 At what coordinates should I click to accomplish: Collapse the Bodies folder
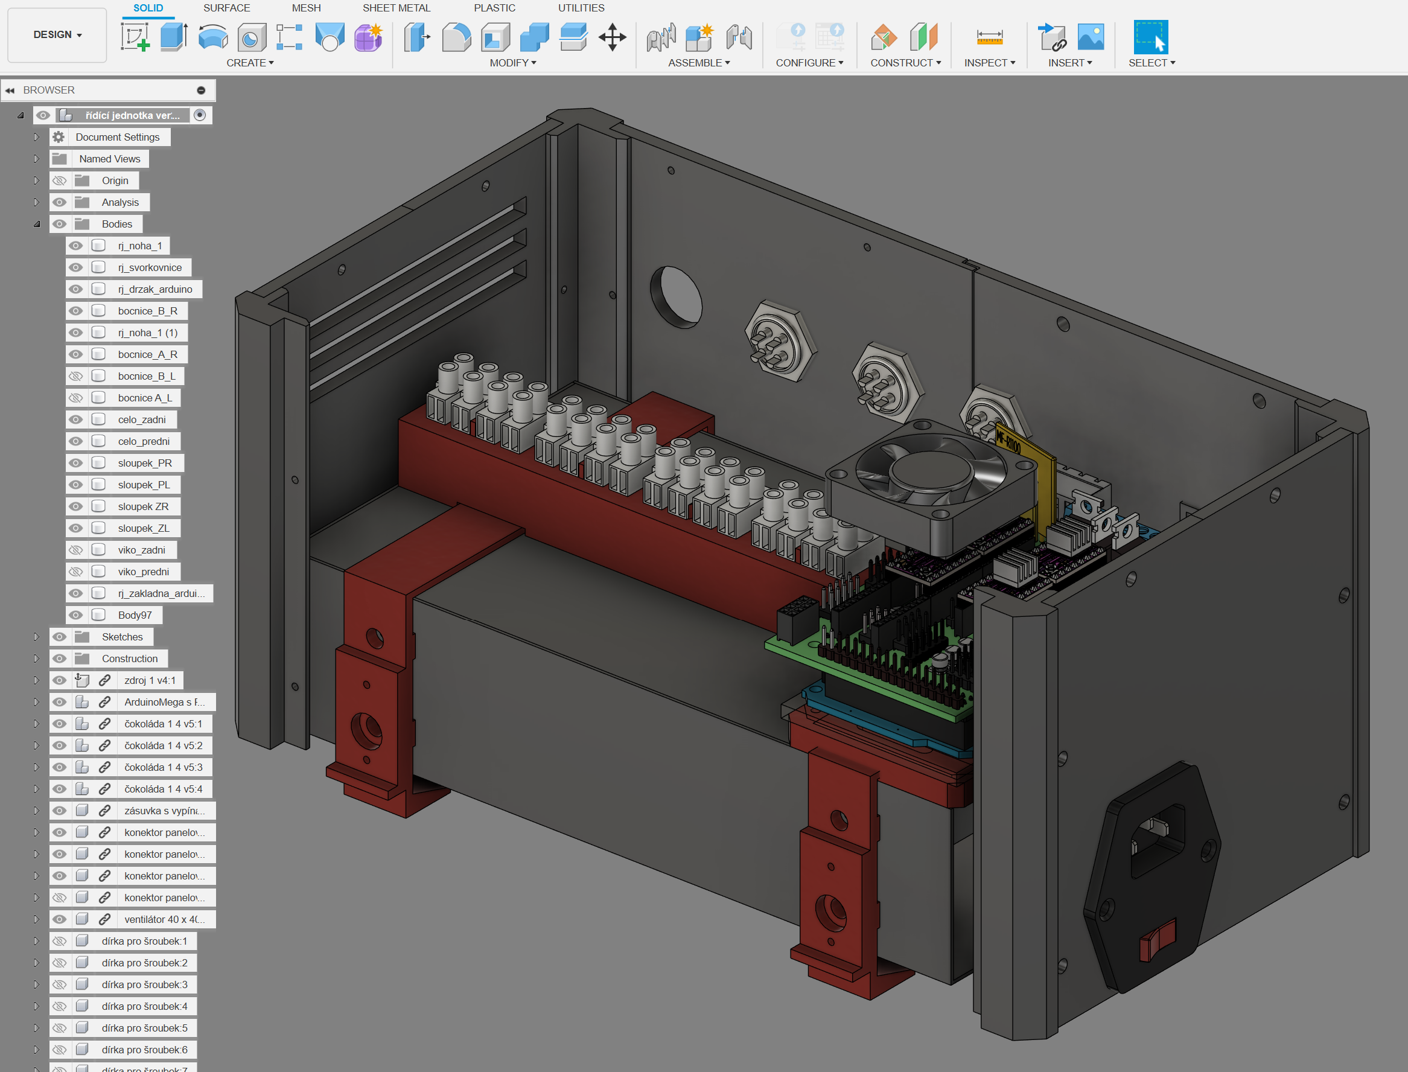(x=36, y=224)
